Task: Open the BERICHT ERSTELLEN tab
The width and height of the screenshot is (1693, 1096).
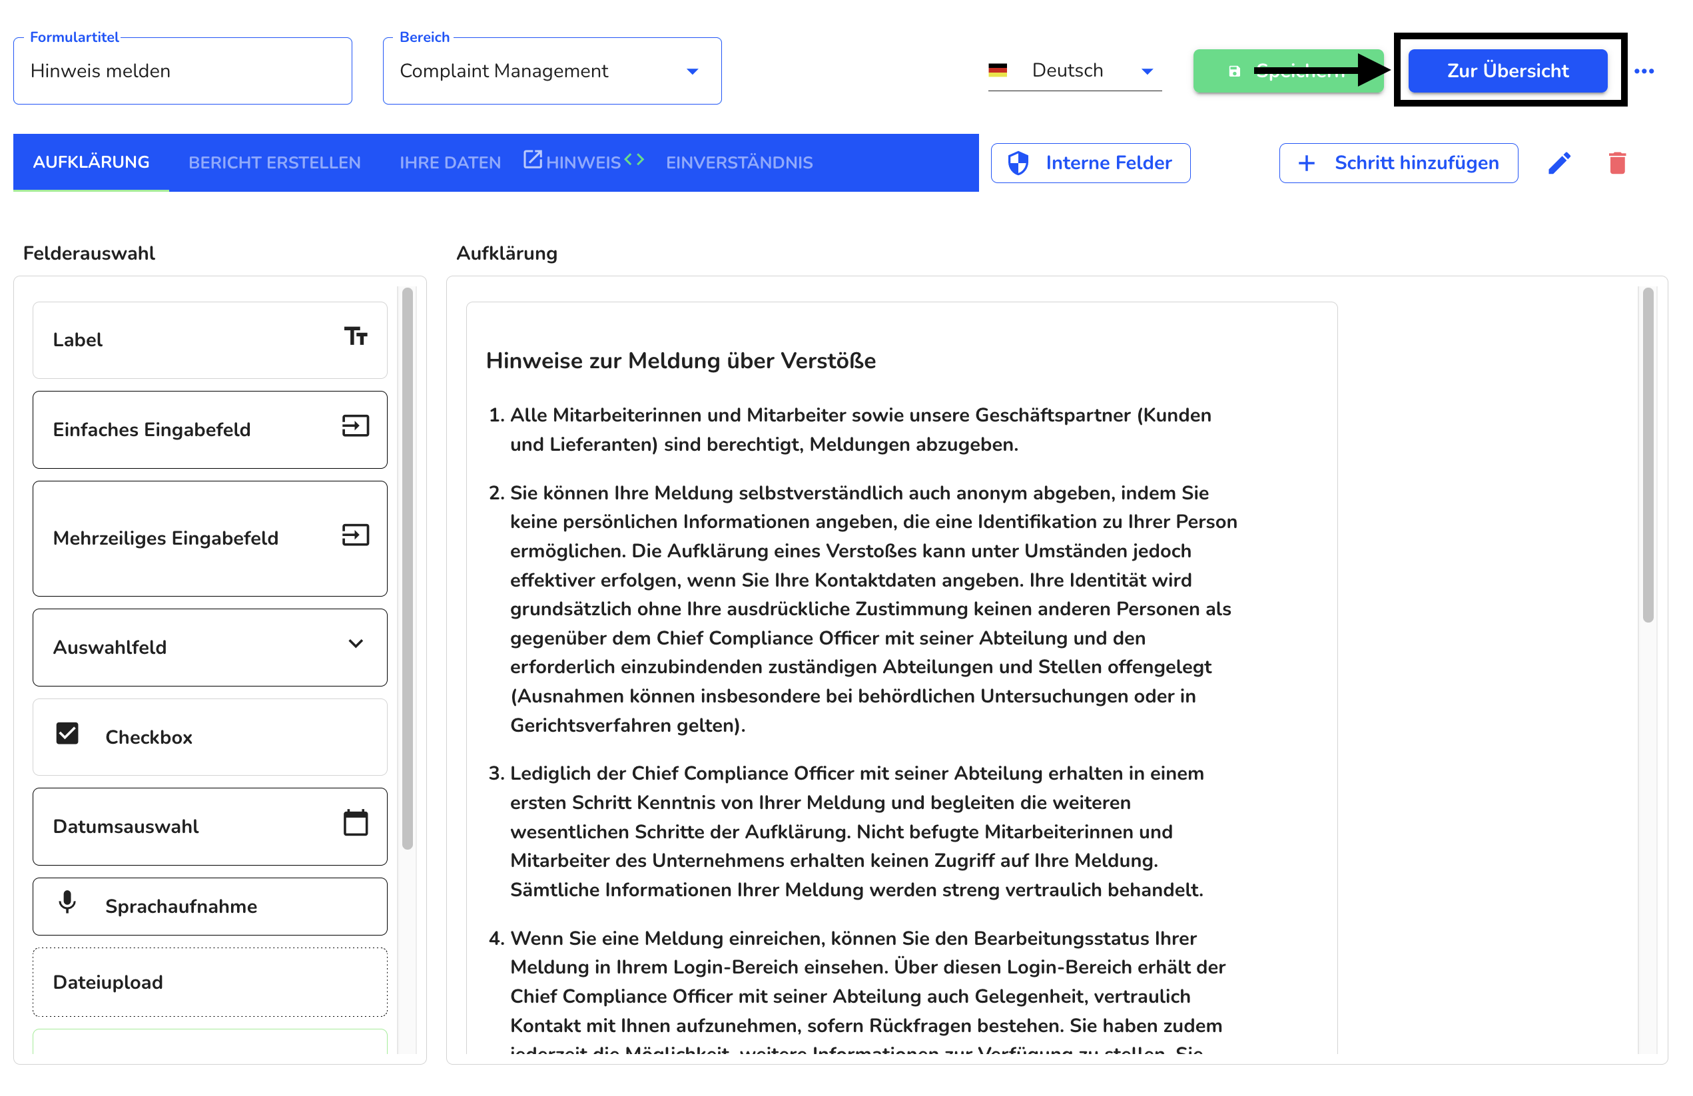Action: coord(274,162)
